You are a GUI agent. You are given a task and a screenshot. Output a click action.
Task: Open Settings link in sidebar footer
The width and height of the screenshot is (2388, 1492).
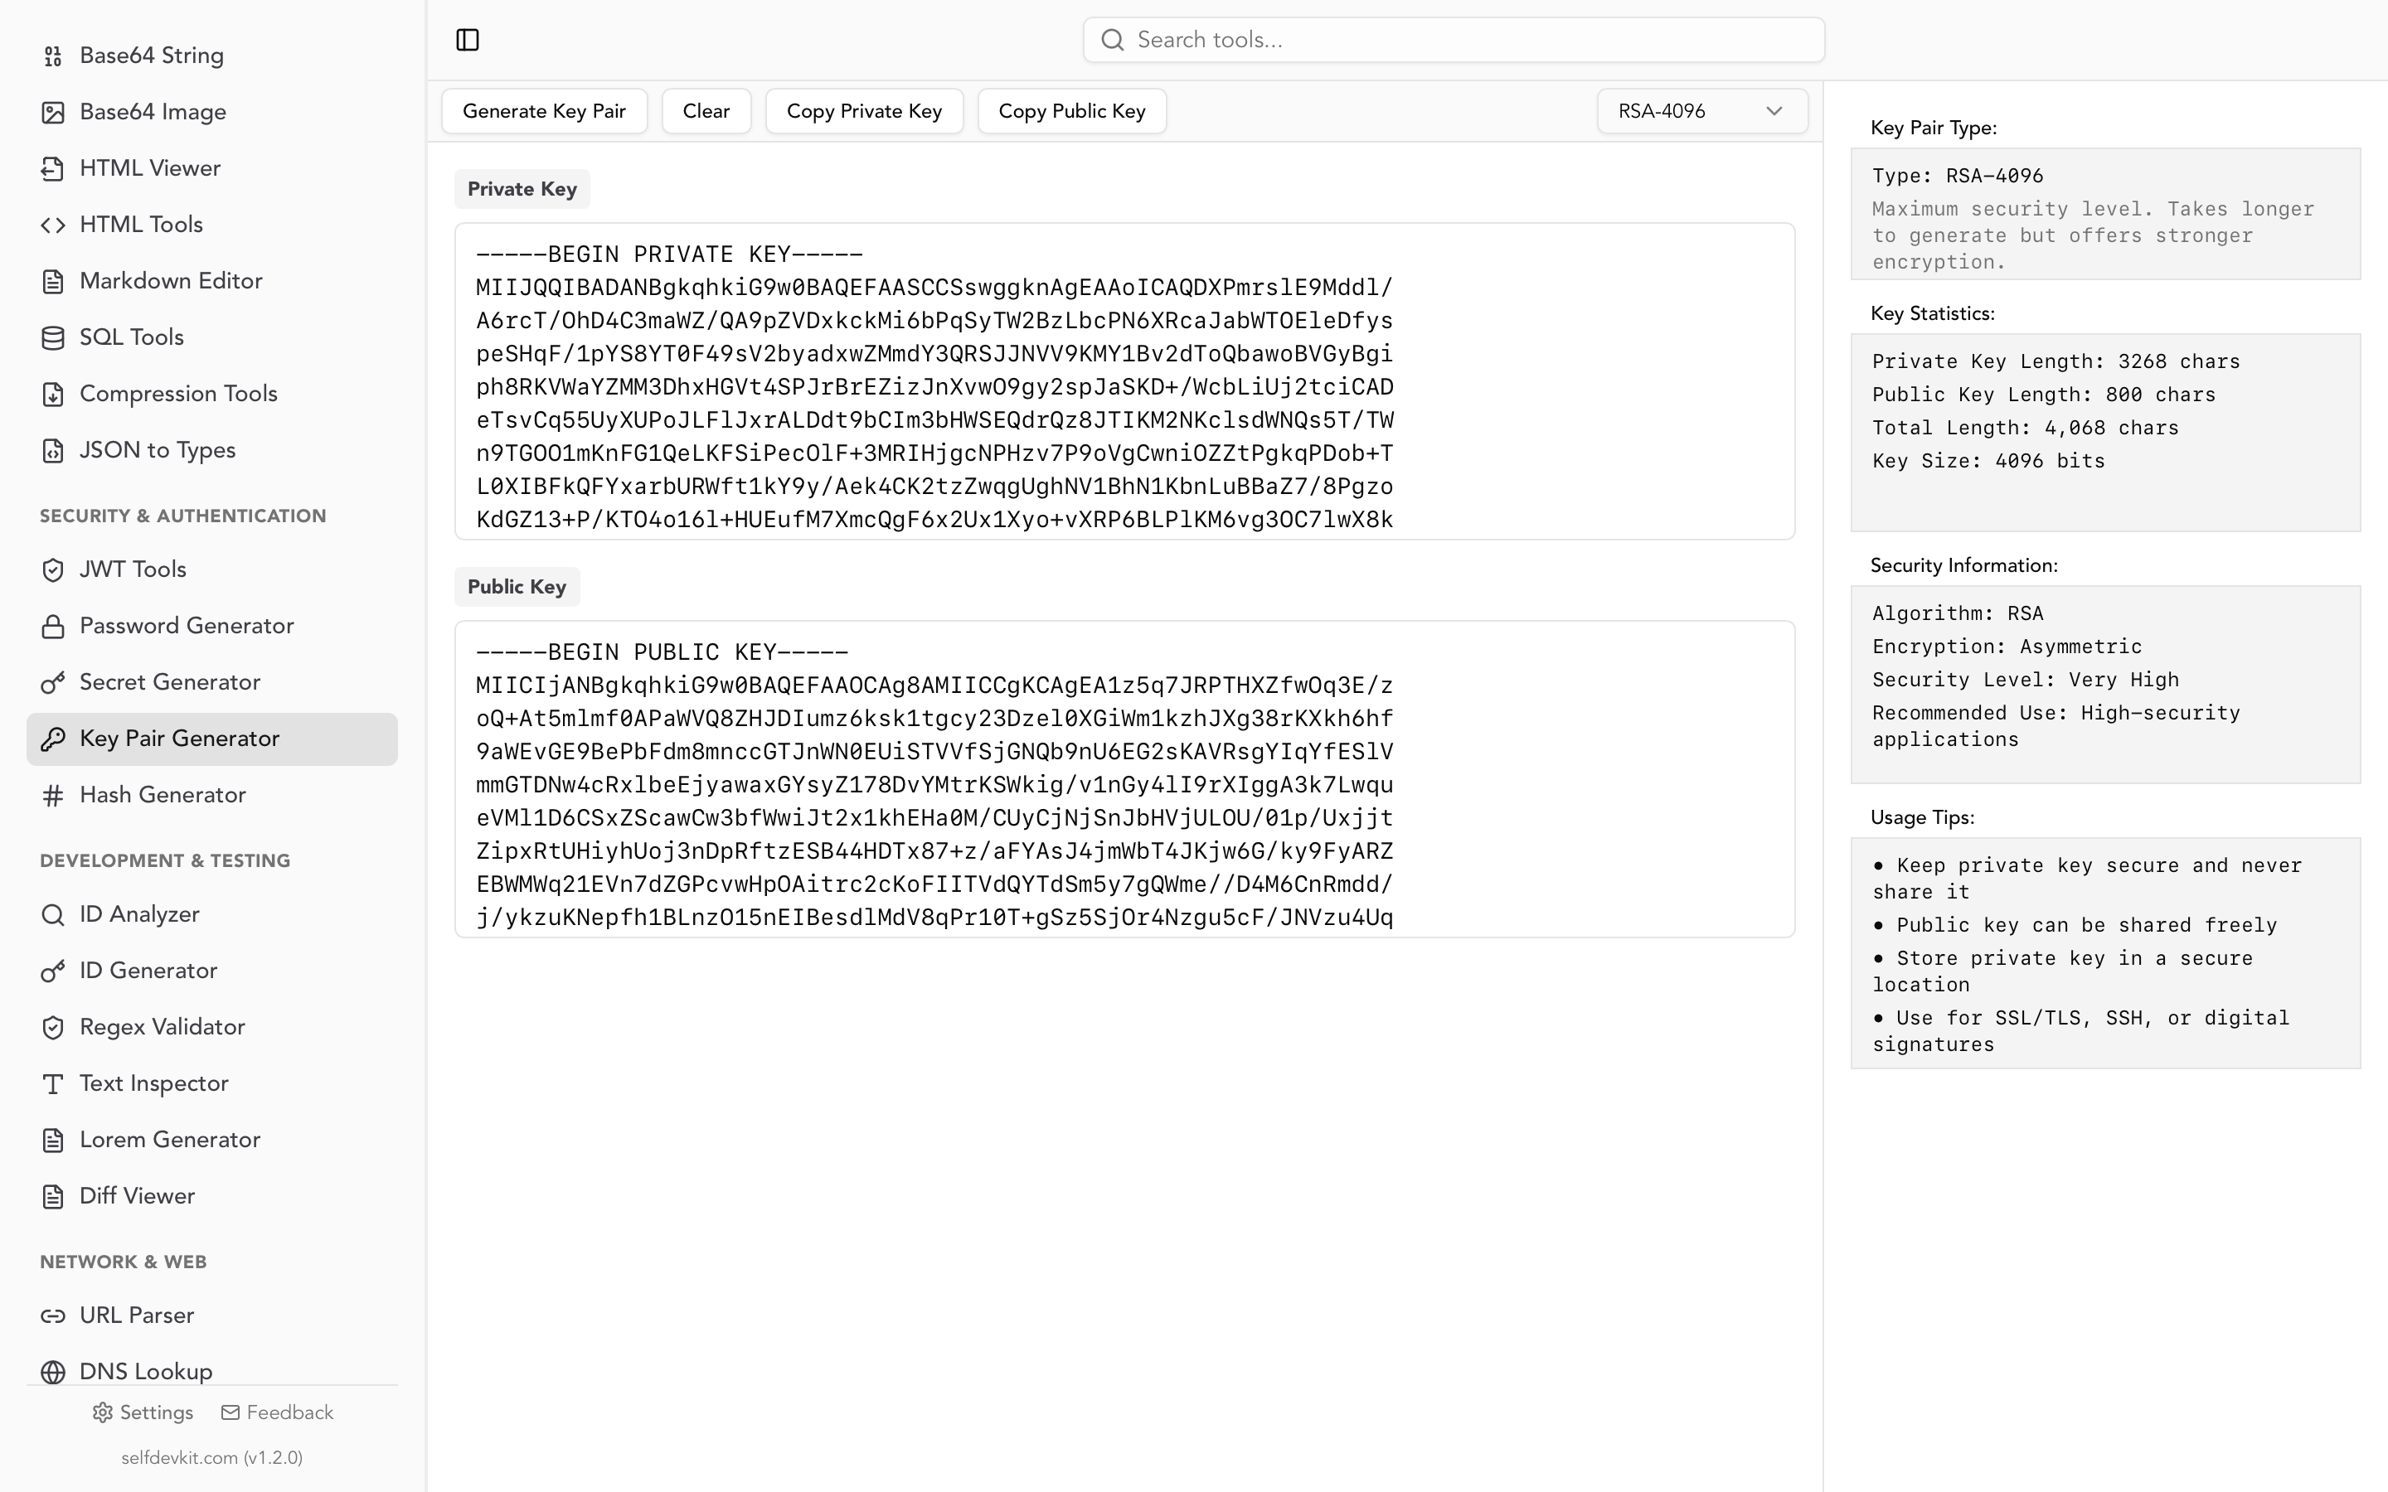click(143, 1412)
